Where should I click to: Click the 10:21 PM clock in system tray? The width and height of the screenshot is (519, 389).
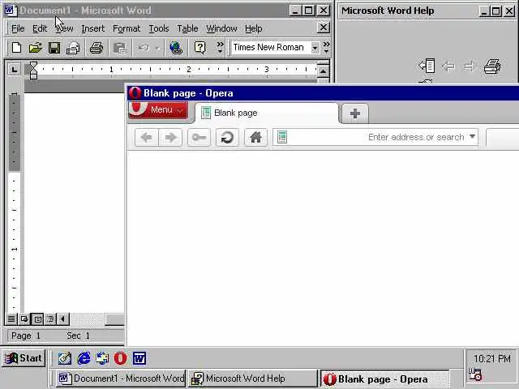coord(492,358)
